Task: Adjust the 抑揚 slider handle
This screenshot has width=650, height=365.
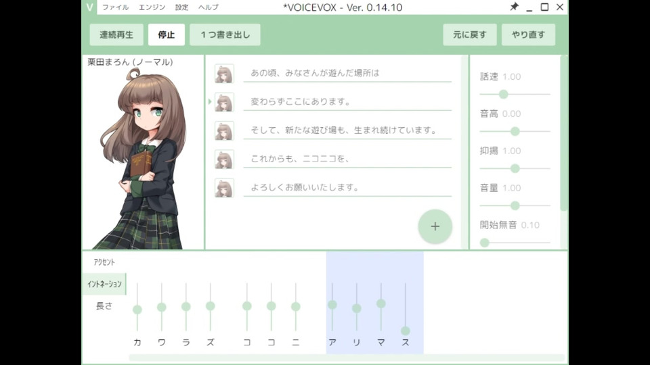Action: [515, 168]
